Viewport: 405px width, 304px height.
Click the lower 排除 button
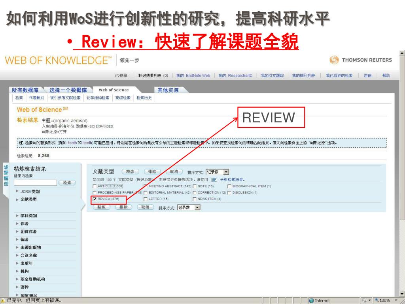pos(123,207)
